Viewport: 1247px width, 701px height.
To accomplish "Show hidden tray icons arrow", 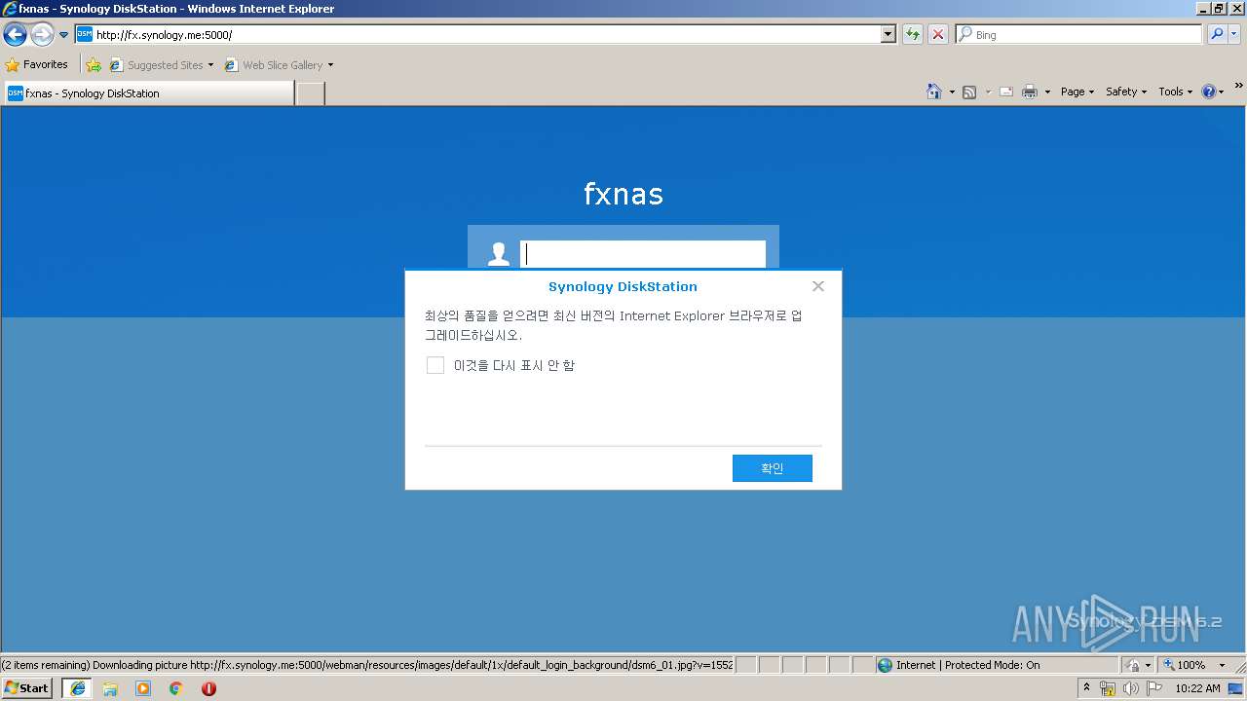I will (1087, 687).
